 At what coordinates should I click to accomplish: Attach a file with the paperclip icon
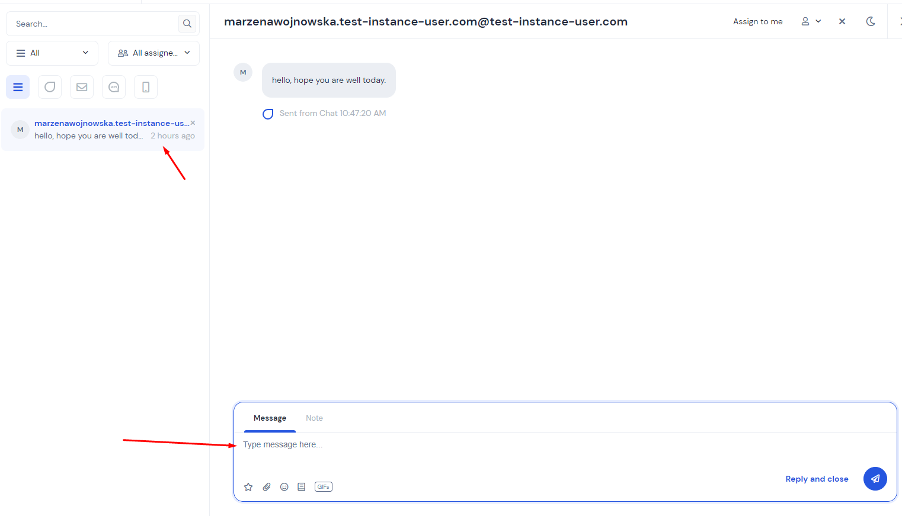click(267, 487)
